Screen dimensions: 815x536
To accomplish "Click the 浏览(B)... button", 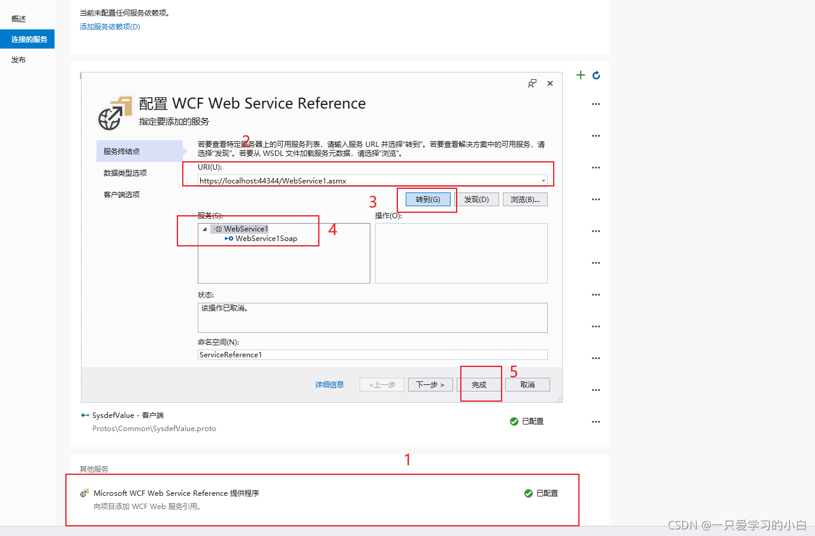I will (x=525, y=200).
